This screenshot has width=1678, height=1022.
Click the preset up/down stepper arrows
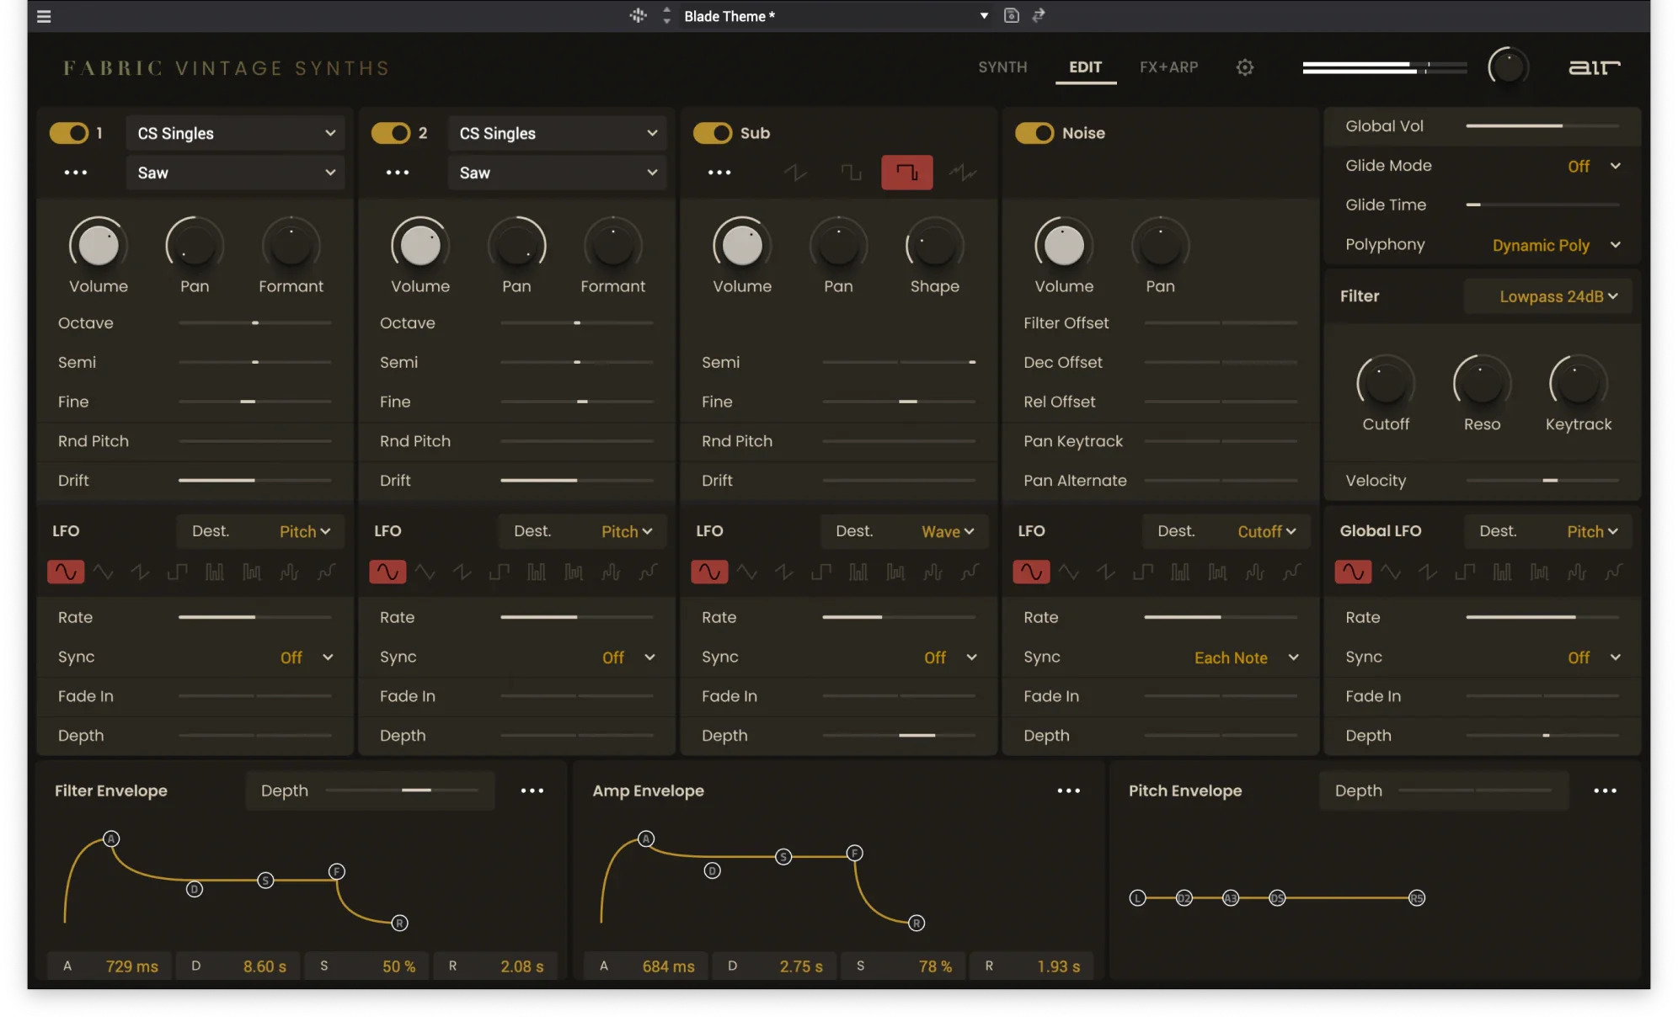pyautogui.click(x=666, y=15)
